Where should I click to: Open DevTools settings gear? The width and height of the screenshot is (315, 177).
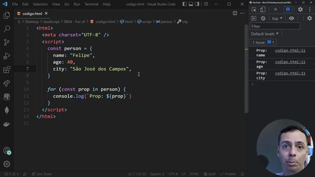(300, 9)
